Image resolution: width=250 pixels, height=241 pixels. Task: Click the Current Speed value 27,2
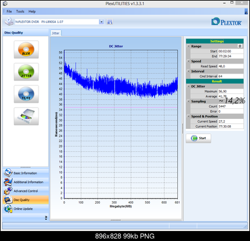(231, 121)
